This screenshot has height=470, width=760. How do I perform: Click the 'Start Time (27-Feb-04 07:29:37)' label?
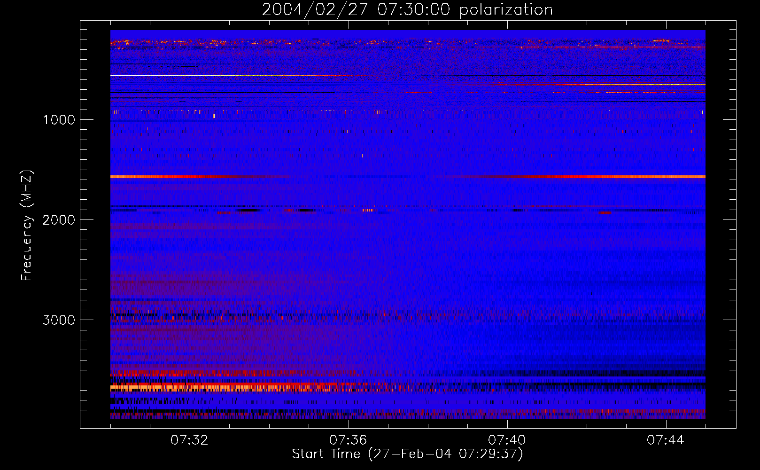(407, 454)
